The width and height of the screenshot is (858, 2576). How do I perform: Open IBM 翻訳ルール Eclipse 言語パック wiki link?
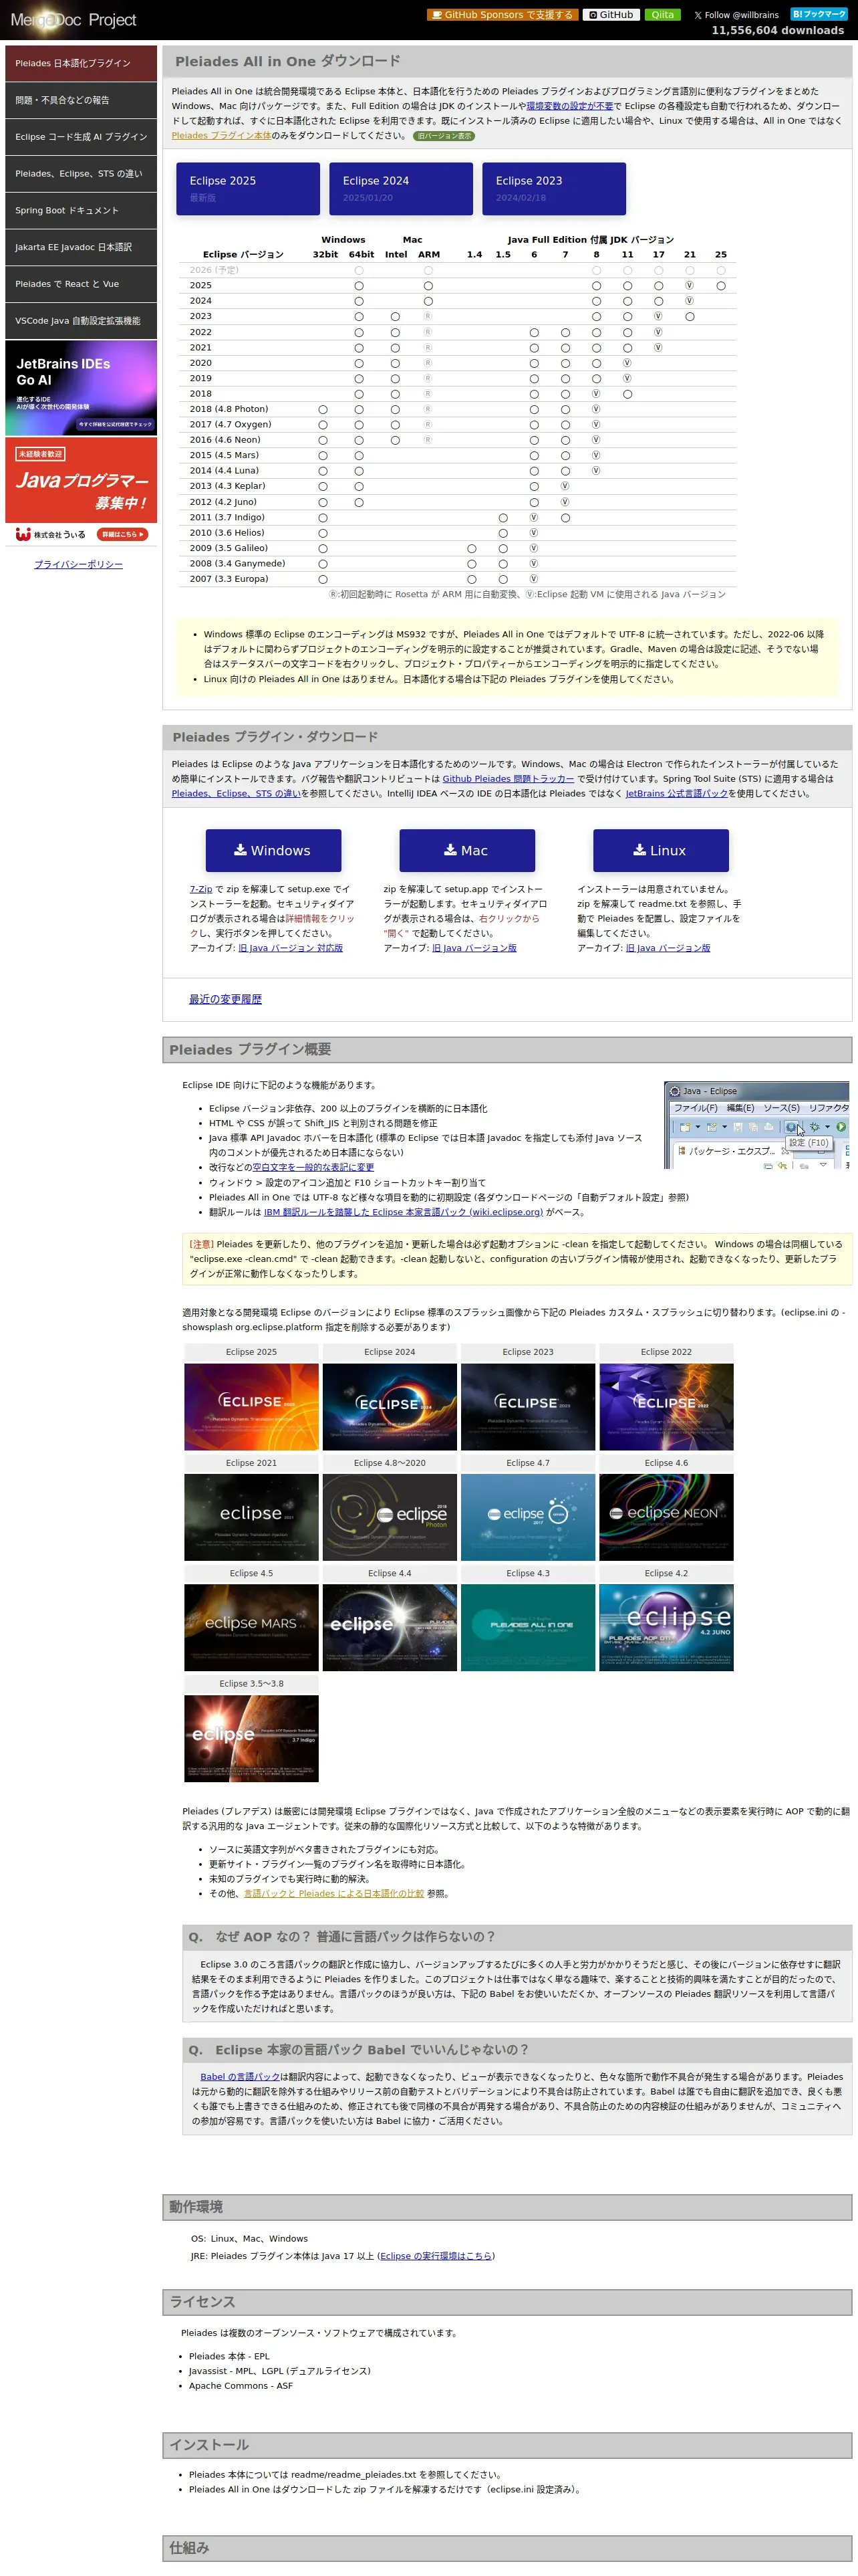[x=404, y=1212]
